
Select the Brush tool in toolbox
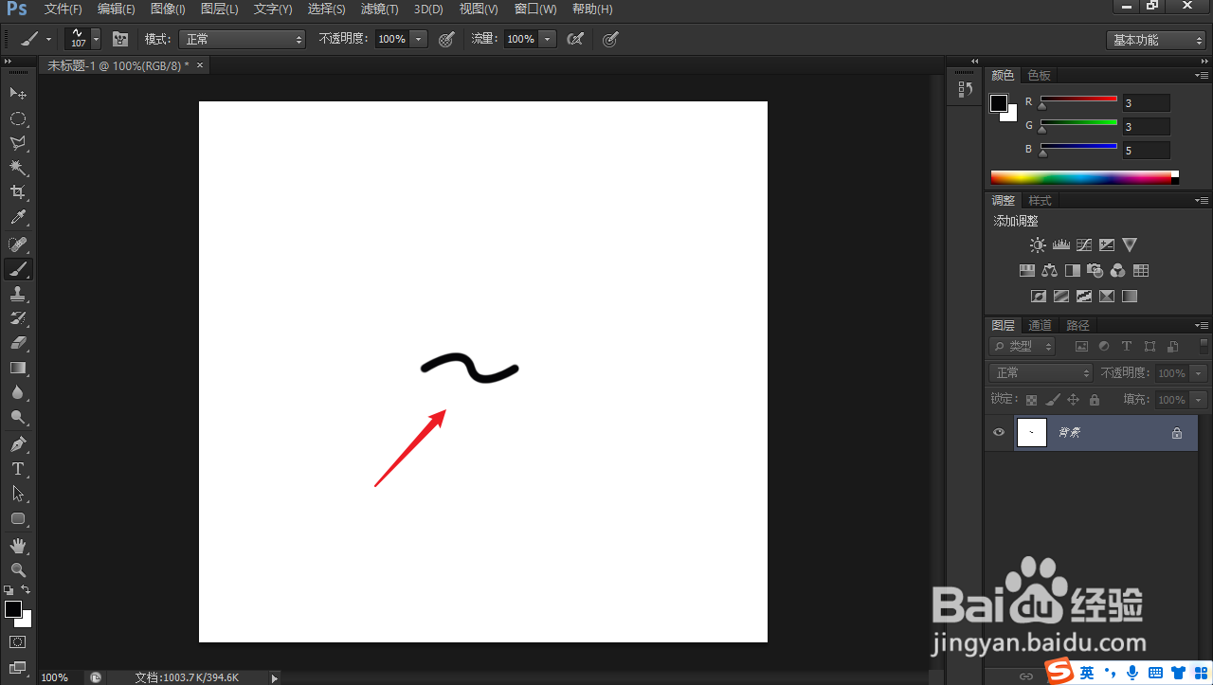pos(17,269)
